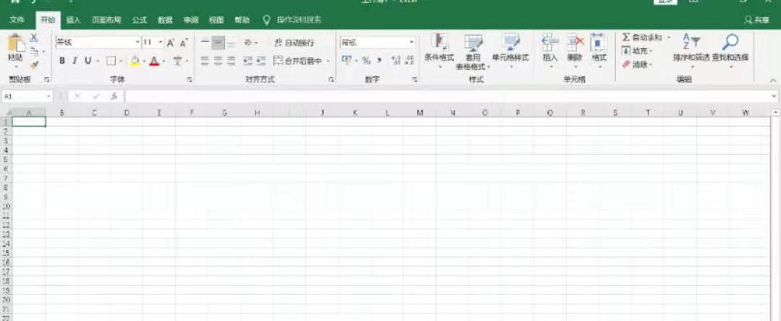Click Merge and Center (合并后居中) button
Screen dimensions: 781x321
[302, 61]
